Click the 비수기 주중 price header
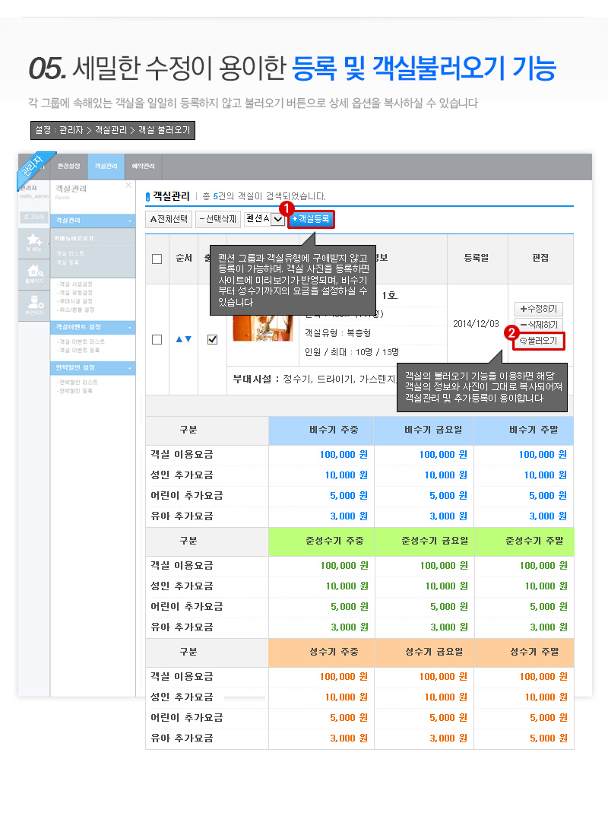Image resolution: width=608 pixels, height=813 pixels. tap(321, 430)
